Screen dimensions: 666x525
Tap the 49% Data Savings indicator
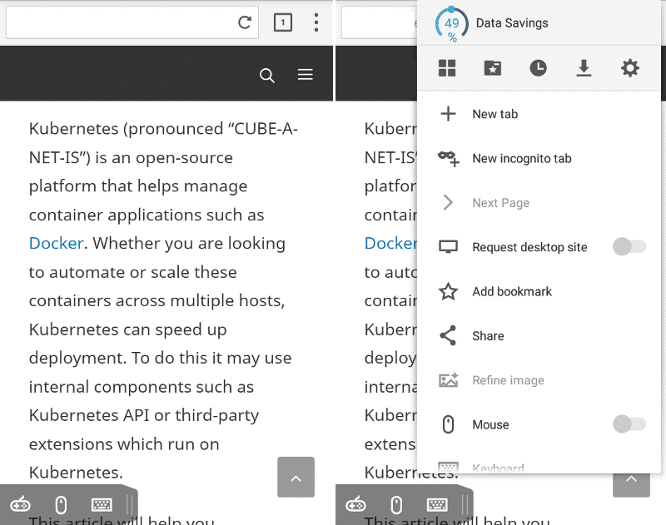pyautogui.click(x=452, y=24)
